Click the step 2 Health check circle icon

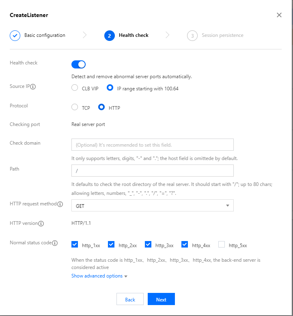(109, 36)
